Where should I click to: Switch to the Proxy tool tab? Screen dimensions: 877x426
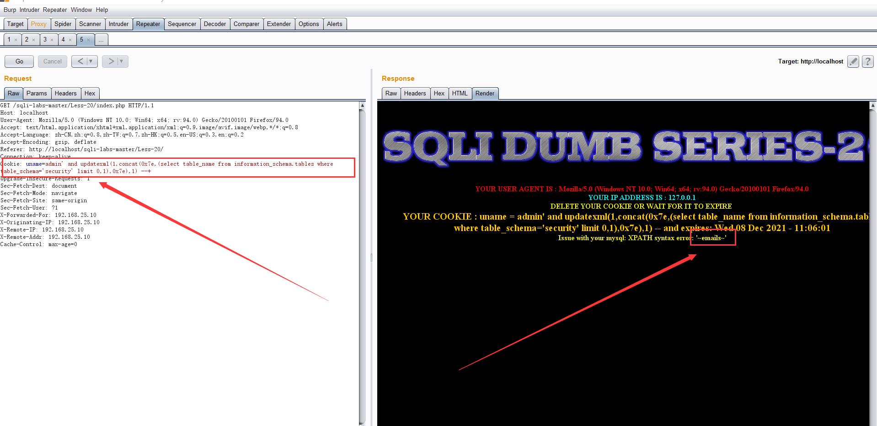coord(38,24)
